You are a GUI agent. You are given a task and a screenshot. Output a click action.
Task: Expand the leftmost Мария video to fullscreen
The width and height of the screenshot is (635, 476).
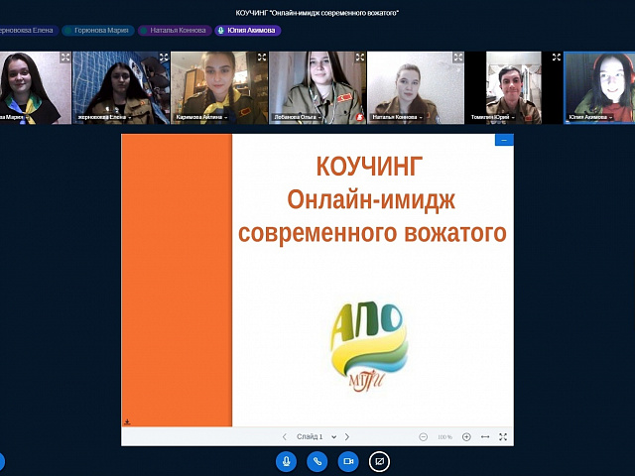pyautogui.click(x=65, y=58)
